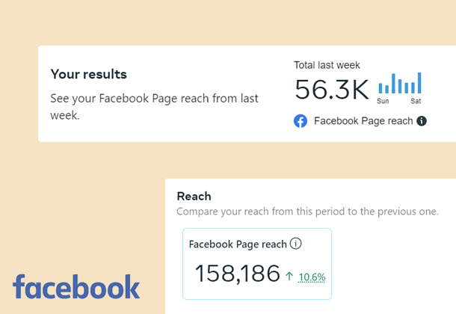The image size is (456, 314).
Task: Open the 10.6% change link
Action: coord(312,277)
